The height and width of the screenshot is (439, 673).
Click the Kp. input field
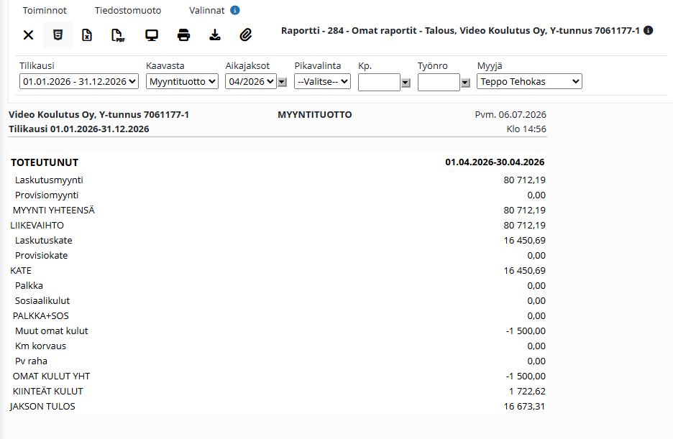pyautogui.click(x=379, y=83)
